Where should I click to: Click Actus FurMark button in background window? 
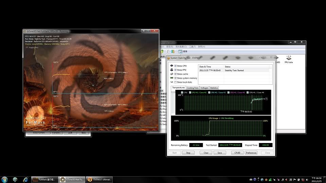pos(39,133)
